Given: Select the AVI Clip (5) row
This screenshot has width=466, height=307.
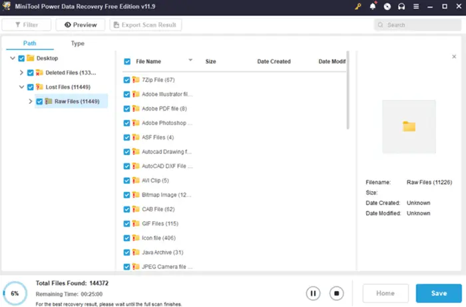Looking at the screenshot, I should click(x=234, y=180).
